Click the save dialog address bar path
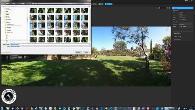Viewport: 195px width, 110px height. click(39, 3)
